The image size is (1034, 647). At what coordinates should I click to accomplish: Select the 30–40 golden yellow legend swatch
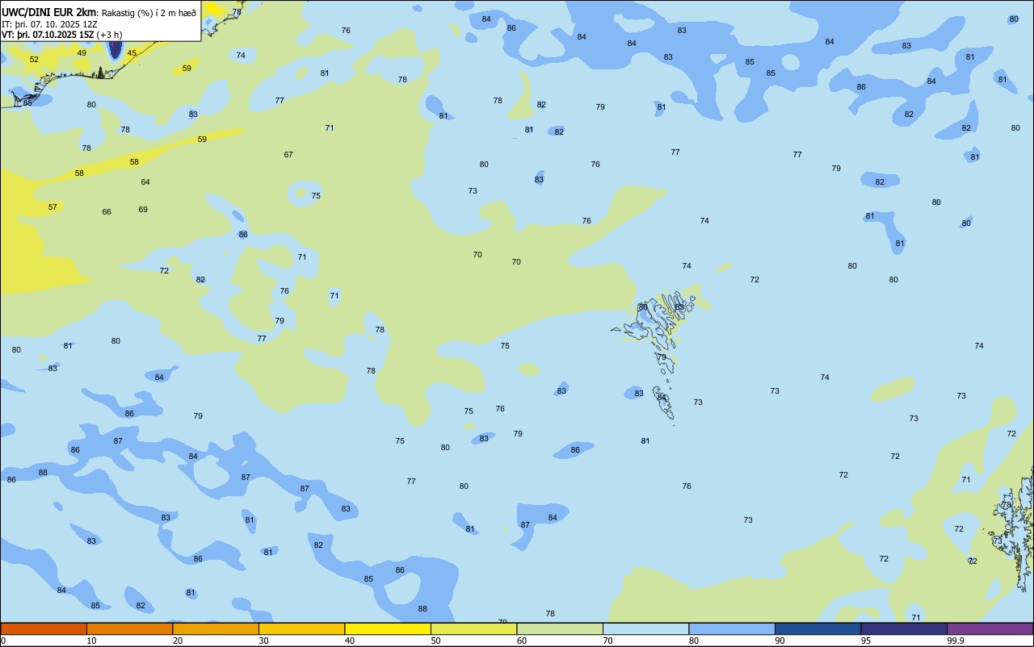coord(301,628)
